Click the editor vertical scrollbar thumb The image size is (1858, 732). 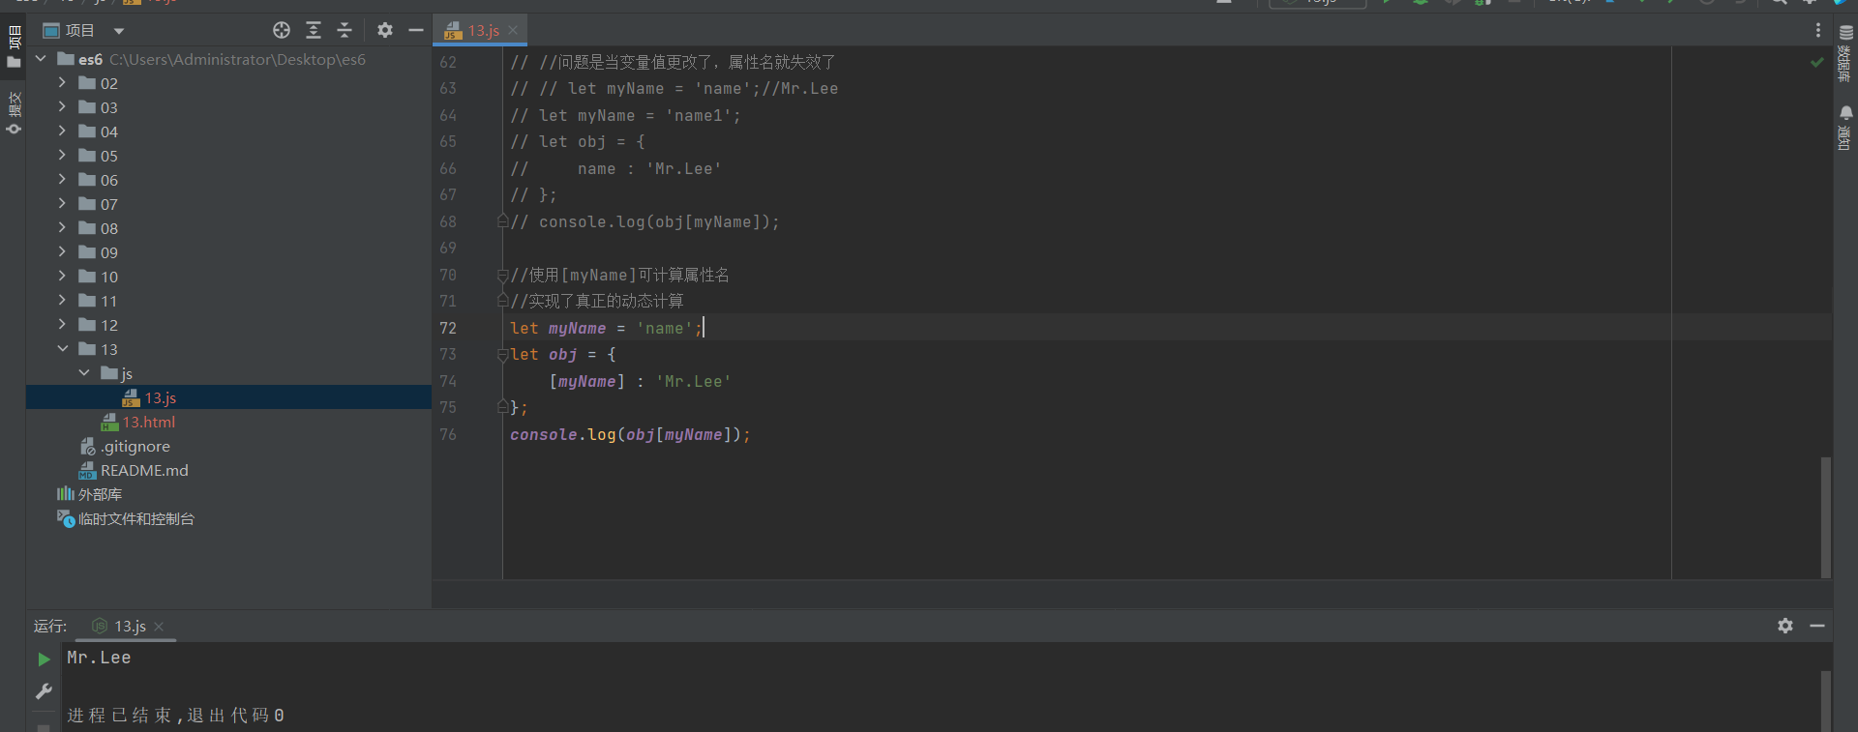click(1826, 517)
